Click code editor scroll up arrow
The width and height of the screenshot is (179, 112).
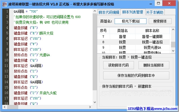[95, 11]
